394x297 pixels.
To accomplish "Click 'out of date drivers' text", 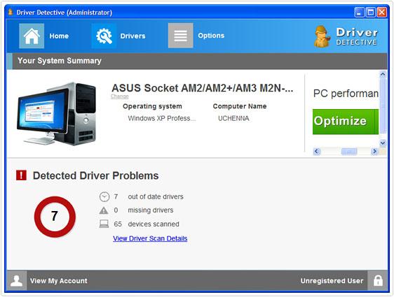I will point(156,197).
